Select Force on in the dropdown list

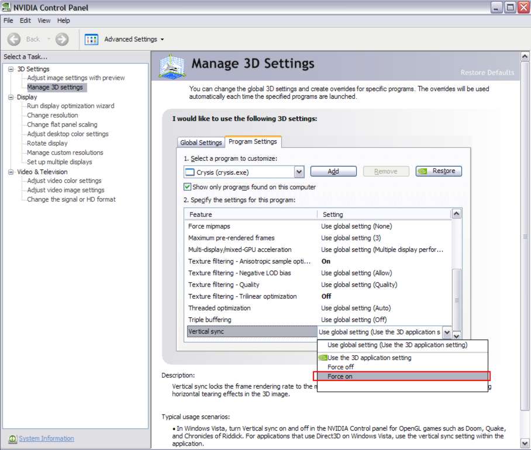click(x=402, y=376)
